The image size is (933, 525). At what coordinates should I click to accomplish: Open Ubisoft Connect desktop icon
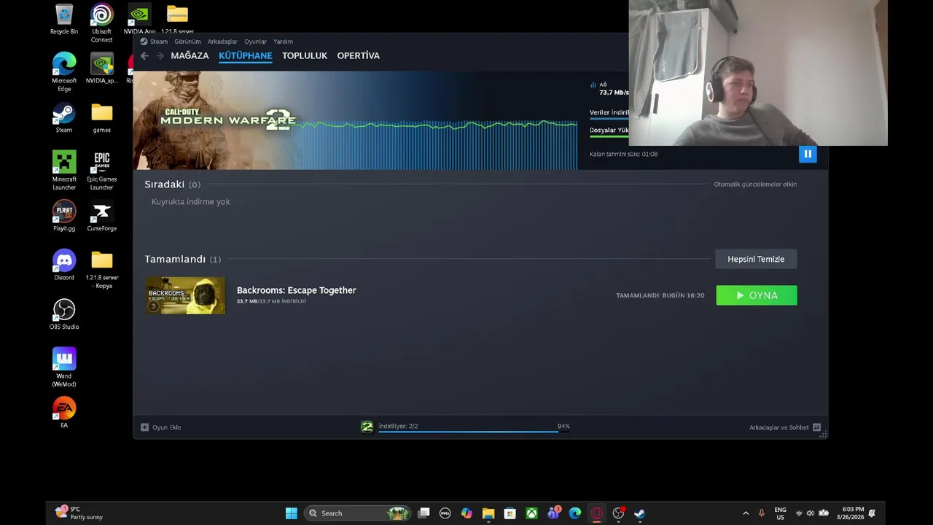coord(102,23)
